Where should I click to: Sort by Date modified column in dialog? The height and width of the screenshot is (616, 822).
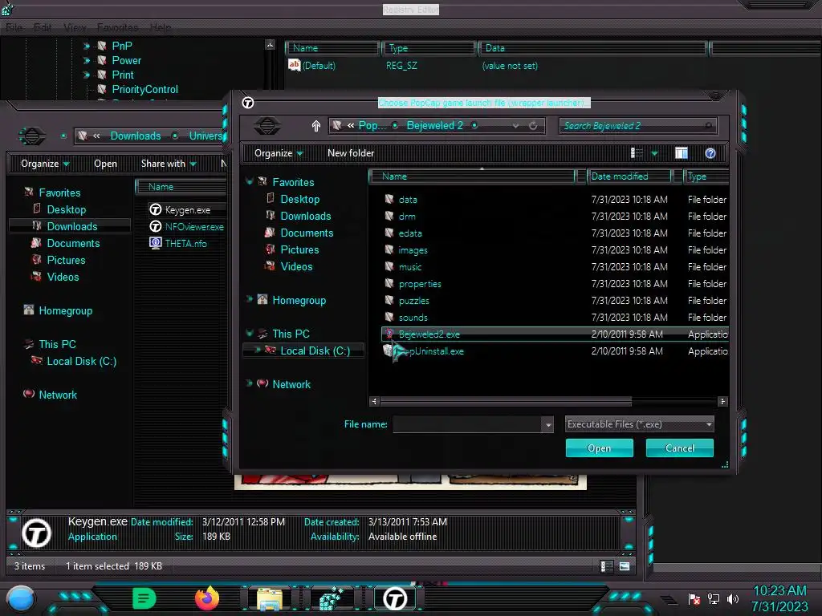629,176
